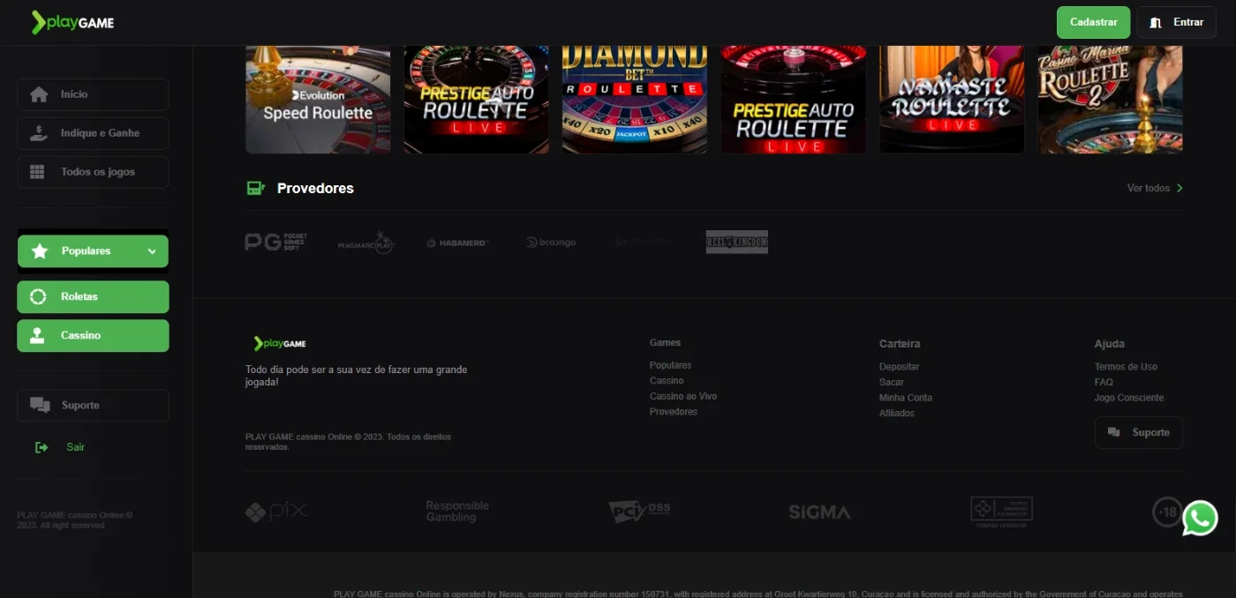Click the Entrar login button
This screenshot has width=1236, height=598.
(1177, 22)
